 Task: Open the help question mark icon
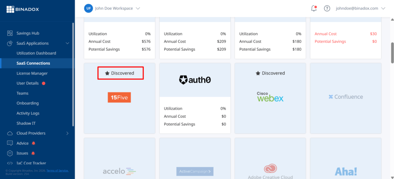click(x=327, y=8)
